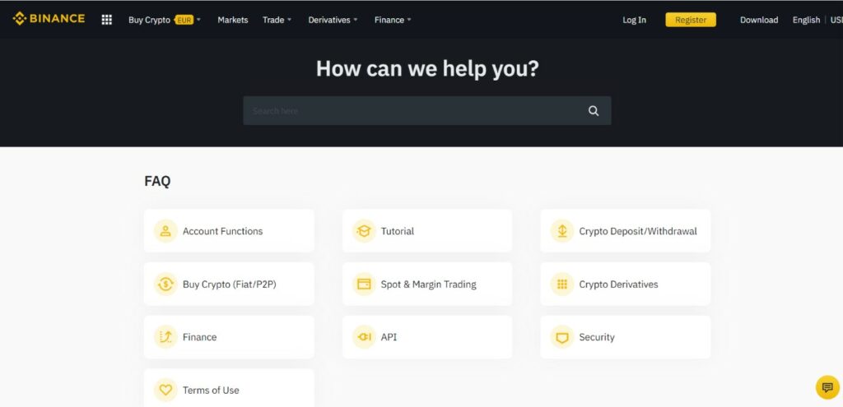The height and width of the screenshot is (407, 843).
Task: Click the Crypto Deposit/Withdrawal arrow icon
Action: pos(561,231)
